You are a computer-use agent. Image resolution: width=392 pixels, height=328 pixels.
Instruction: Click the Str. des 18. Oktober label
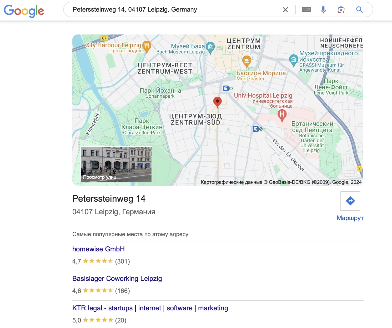pos(288,155)
